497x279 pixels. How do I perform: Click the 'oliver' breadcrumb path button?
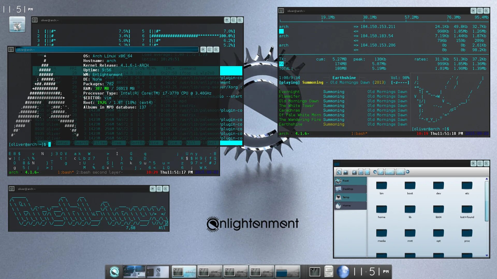coord(400,172)
